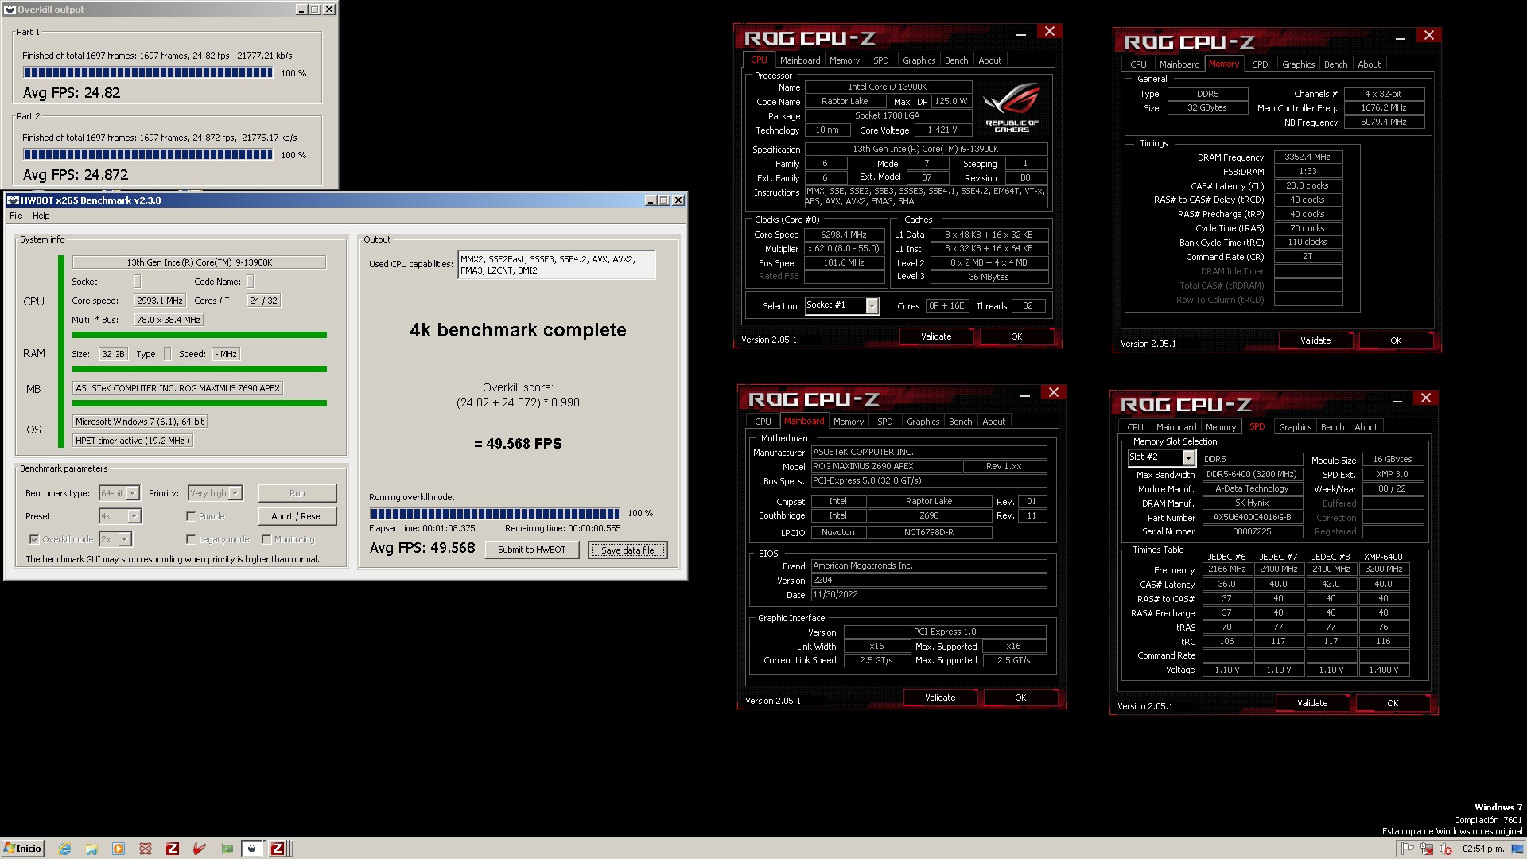Launch Windows Media Player from taskbar
This screenshot has height=859, width=1527.
[x=119, y=849]
